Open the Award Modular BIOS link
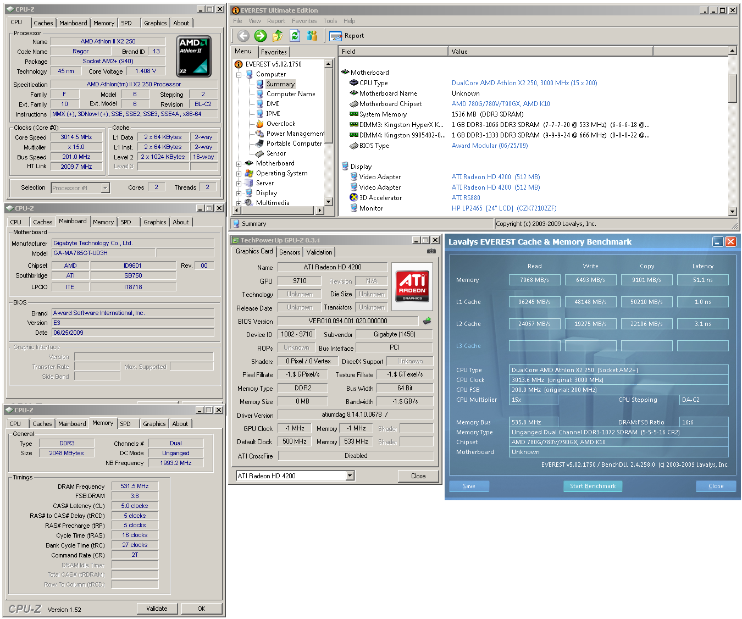The height and width of the screenshot is (619, 742). pos(490,146)
